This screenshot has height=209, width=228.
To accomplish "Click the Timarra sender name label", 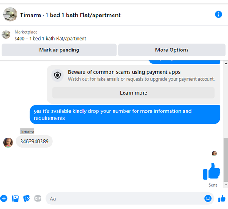I will (x=27, y=132).
